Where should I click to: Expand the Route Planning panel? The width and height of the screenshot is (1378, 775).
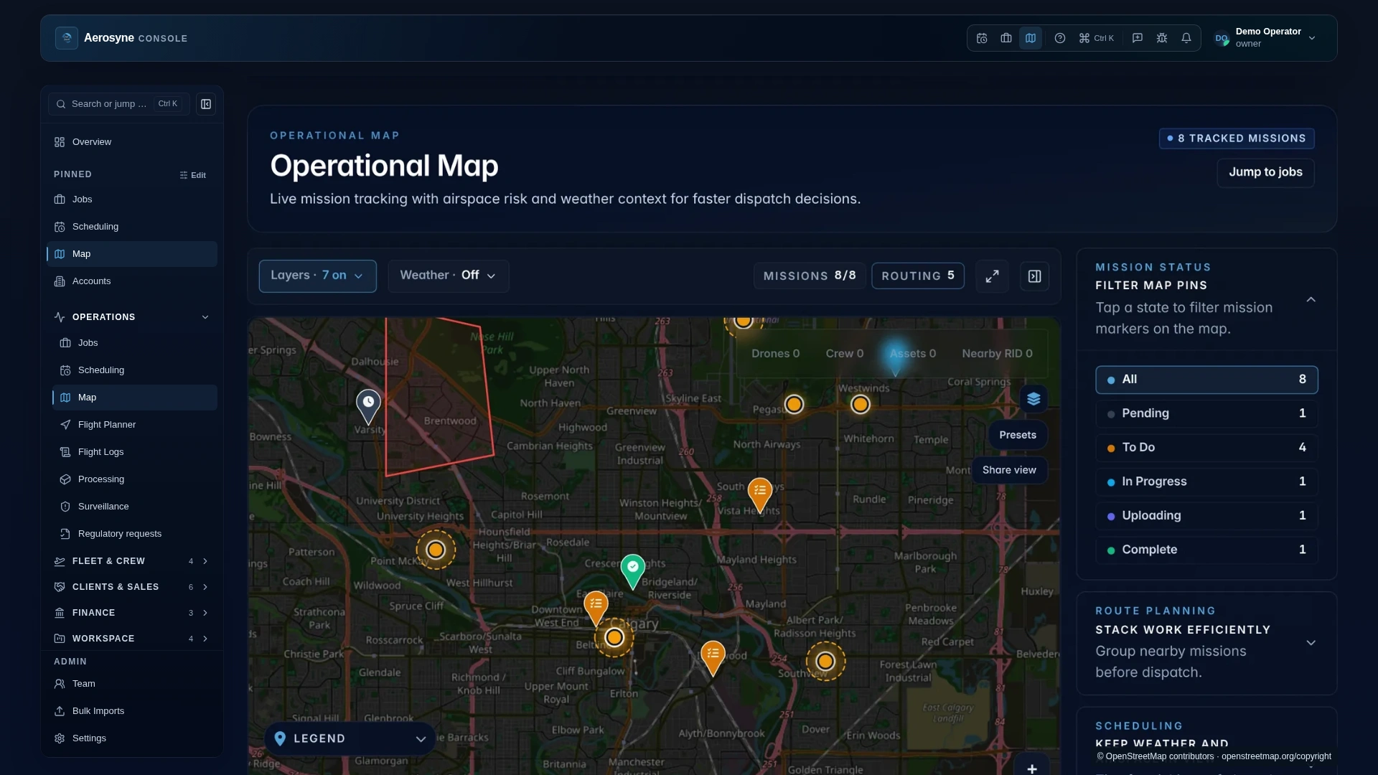[1311, 643]
